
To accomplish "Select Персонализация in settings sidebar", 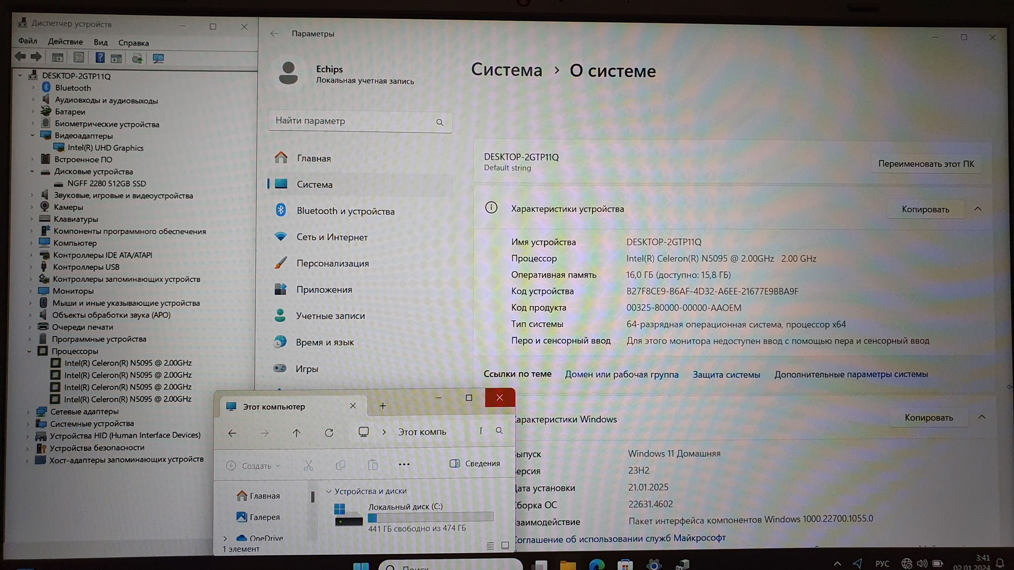I will tap(332, 264).
